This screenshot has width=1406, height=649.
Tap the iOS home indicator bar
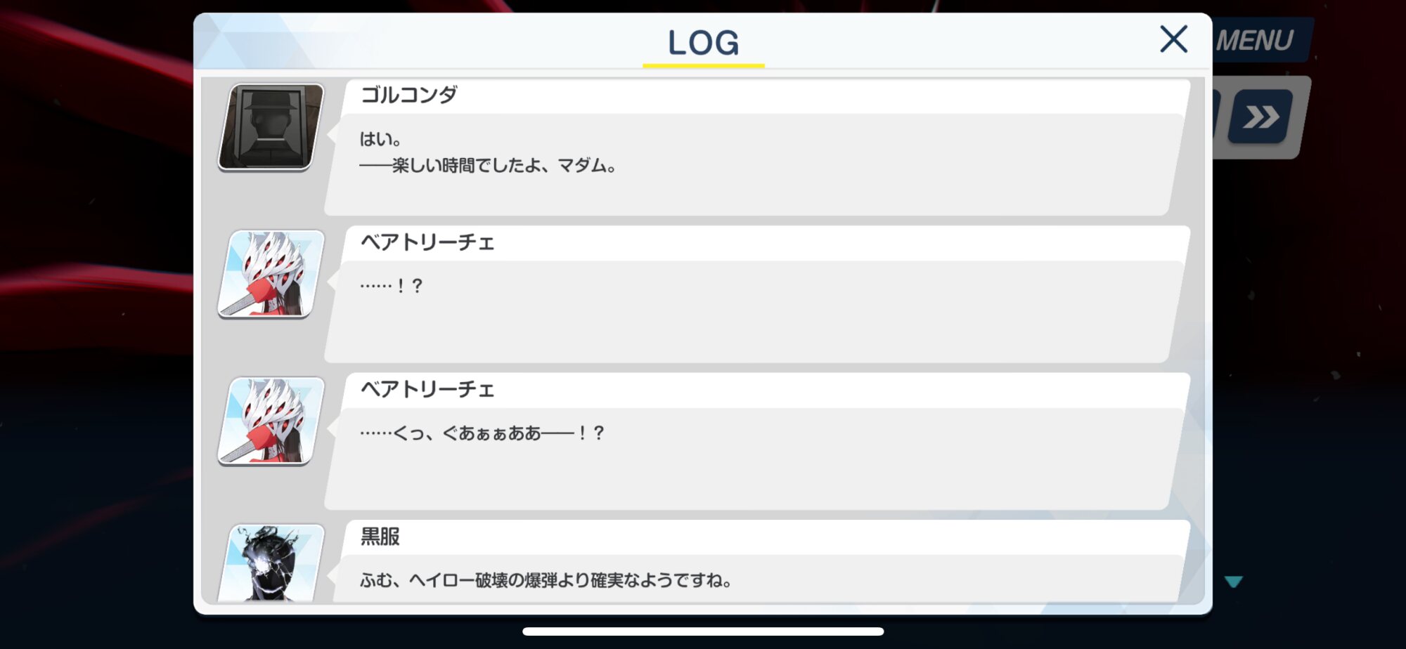click(x=703, y=631)
